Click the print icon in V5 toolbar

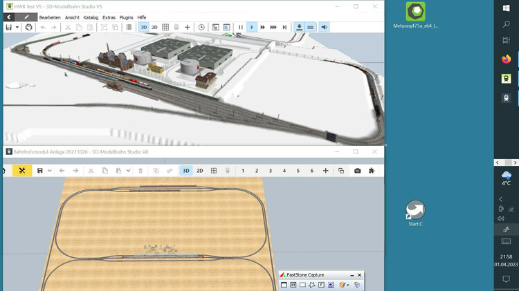pyautogui.click(x=28, y=27)
